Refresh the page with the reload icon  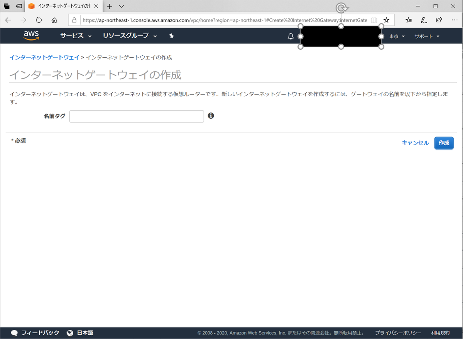tap(39, 20)
